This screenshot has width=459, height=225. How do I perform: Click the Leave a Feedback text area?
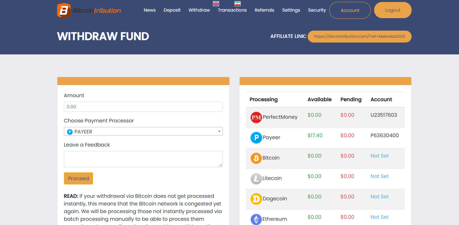click(x=143, y=159)
